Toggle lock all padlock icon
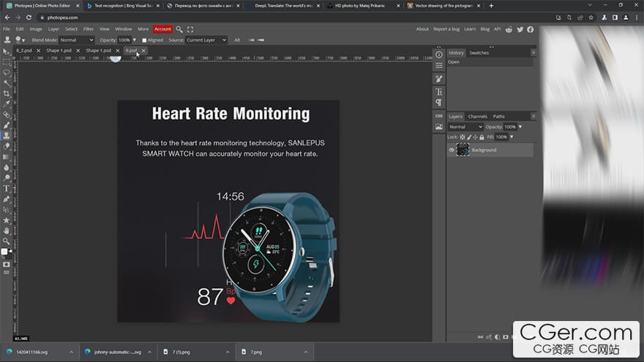 482,137
